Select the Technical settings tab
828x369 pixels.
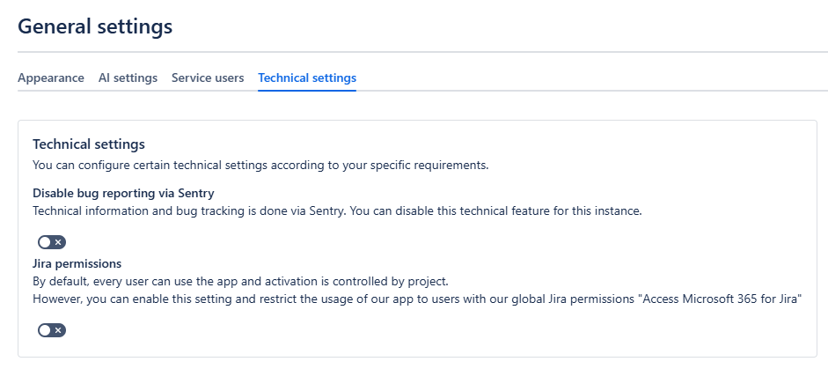(307, 77)
